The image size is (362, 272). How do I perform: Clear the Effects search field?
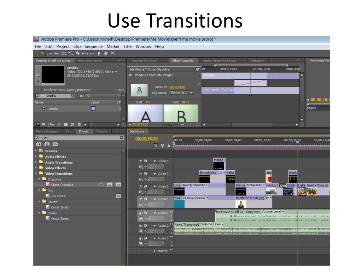tap(122, 137)
